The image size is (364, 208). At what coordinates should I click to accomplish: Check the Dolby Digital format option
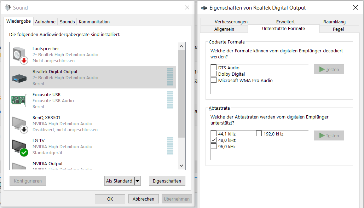click(214, 74)
